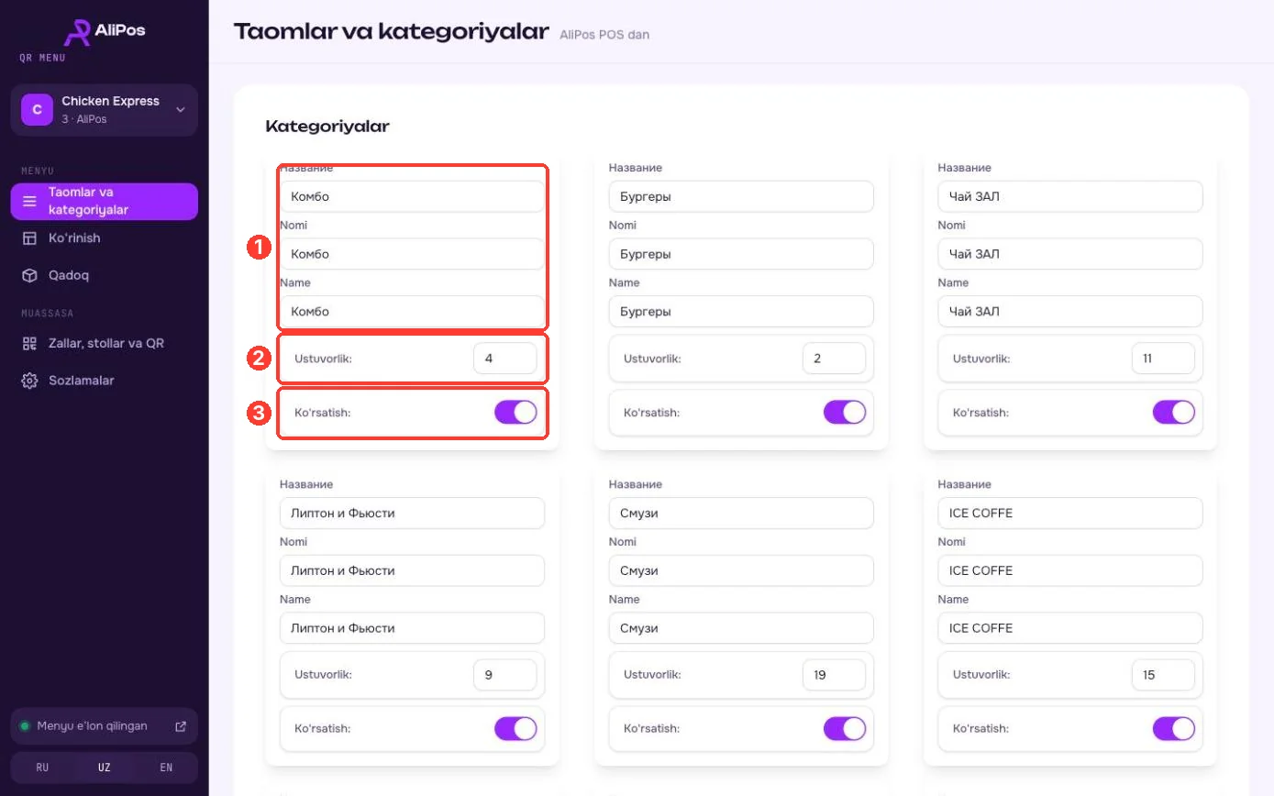Click the box icon next to Qadoq

29,275
